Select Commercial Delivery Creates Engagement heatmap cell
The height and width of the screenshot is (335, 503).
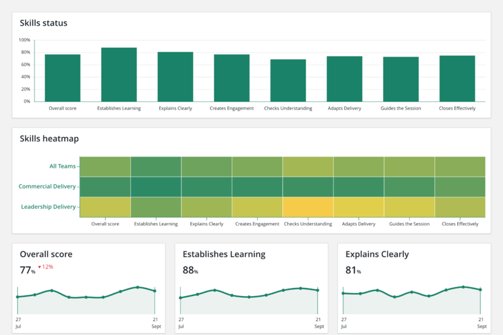[257, 187]
